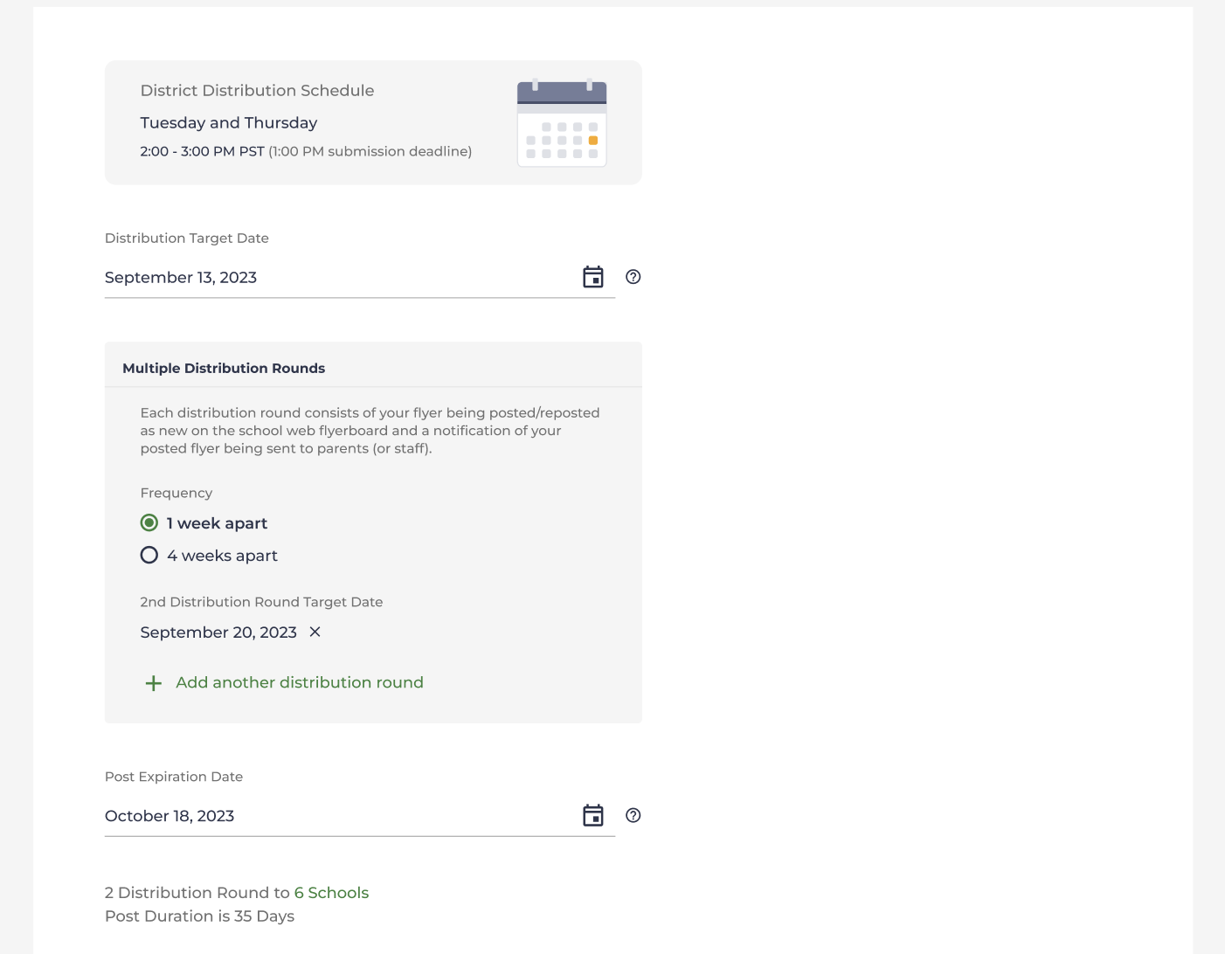Select the 4 weeks apart radio button
Viewport: 1225px width, 954px height.
[149, 555]
